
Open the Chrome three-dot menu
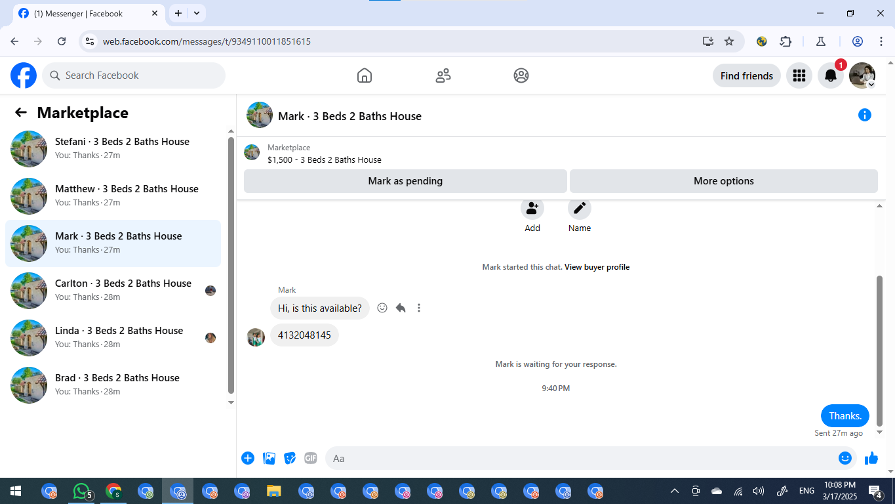click(x=881, y=41)
